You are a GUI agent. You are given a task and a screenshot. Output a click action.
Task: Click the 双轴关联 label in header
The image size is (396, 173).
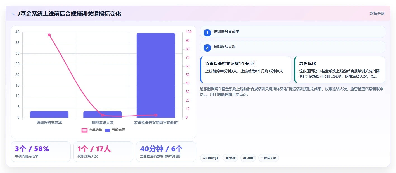[x=377, y=14]
